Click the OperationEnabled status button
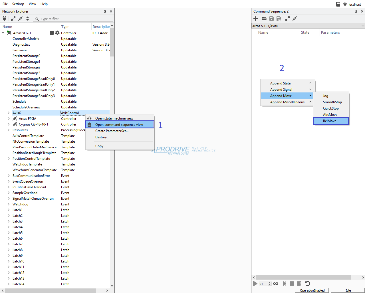The width and height of the screenshot is (365, 293). point(312,290)
